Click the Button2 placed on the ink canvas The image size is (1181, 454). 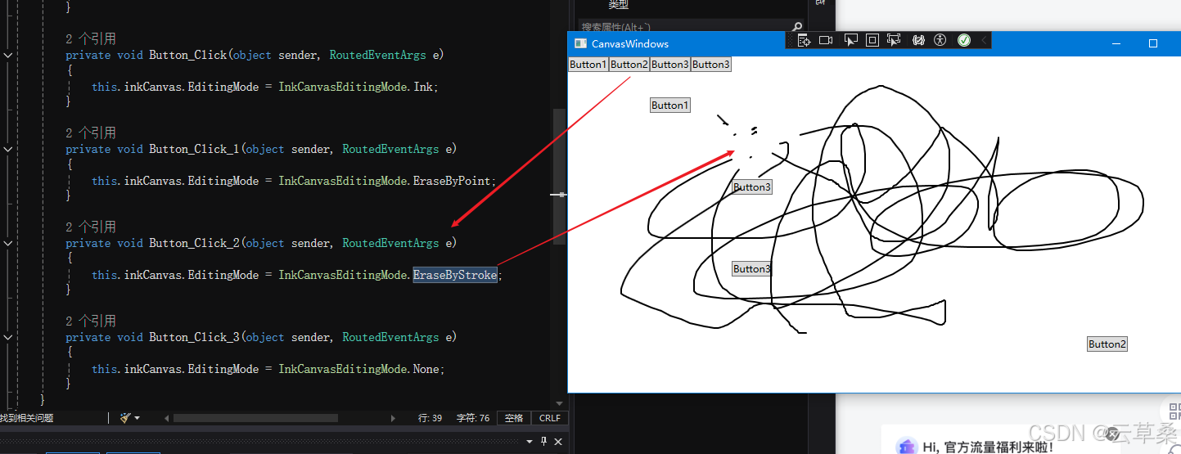coord(1107,344)
